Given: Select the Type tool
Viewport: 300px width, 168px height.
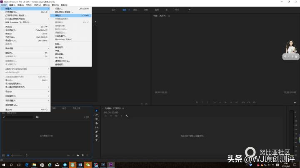Looking at the screenshot, I should pyautogui.click(x=97, y=140).
